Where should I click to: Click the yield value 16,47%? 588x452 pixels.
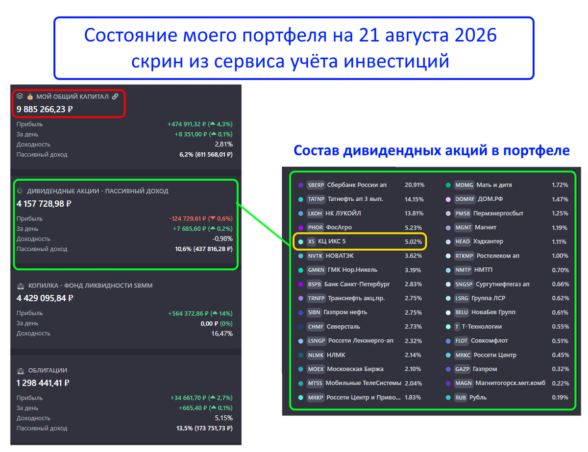click(x=222, y=333)
